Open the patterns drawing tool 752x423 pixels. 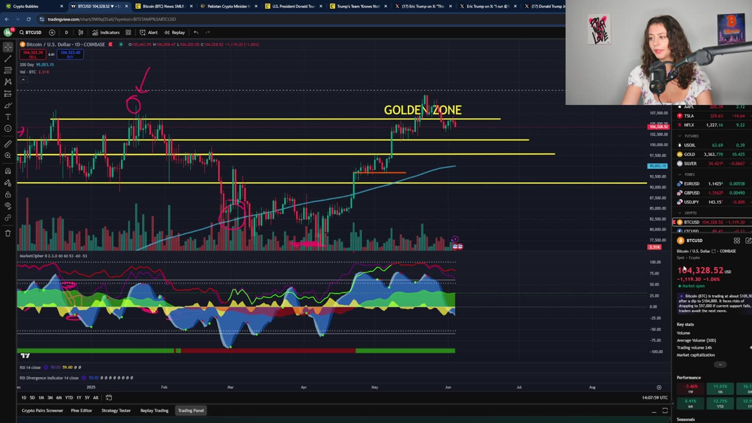8,82
